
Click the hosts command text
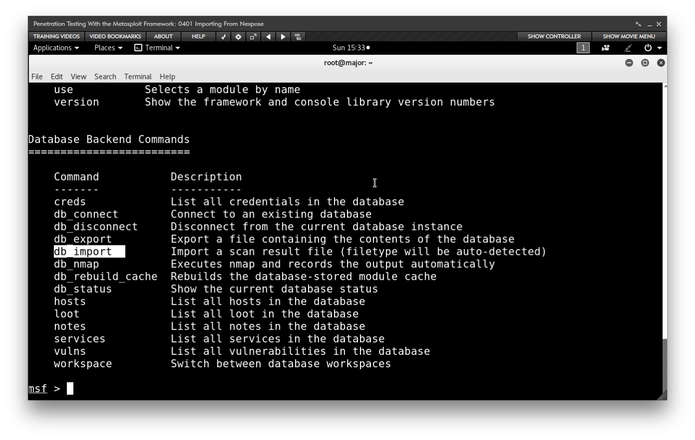(x=70, y=301)
